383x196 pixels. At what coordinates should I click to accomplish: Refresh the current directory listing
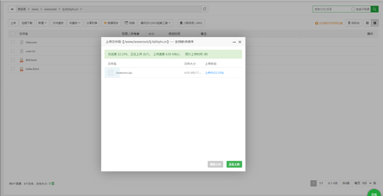point(204,9)
